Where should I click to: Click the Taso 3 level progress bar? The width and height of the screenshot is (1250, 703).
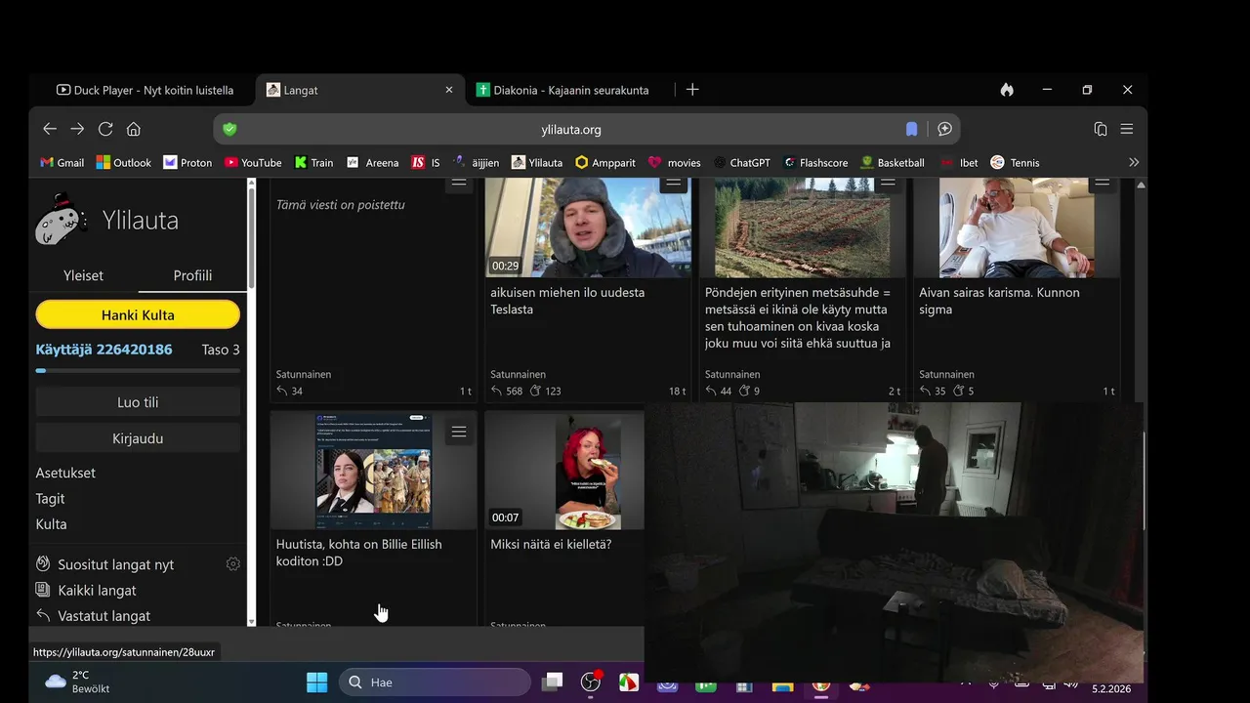click(138, 371)
